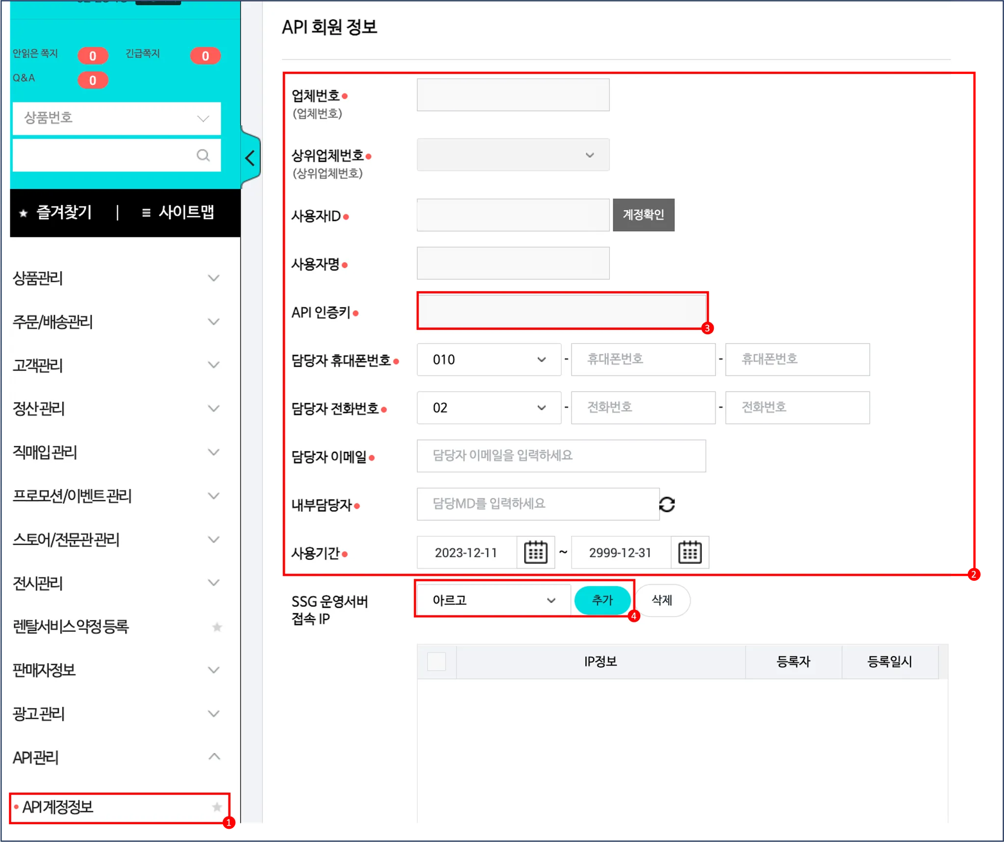Screen dimensions: 1004x842
Task: Select the API계정정보 menu item
Action: point(58,807)
